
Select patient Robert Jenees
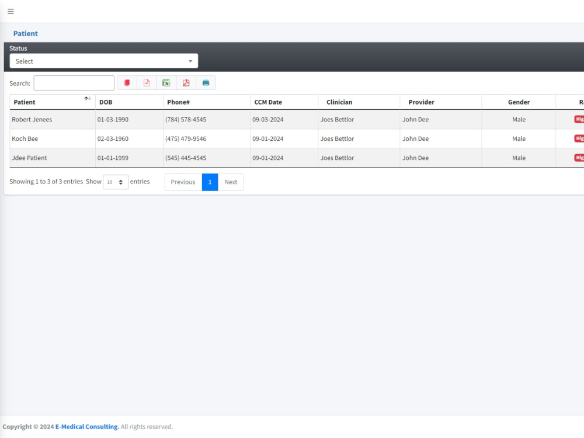pos(32,120)
